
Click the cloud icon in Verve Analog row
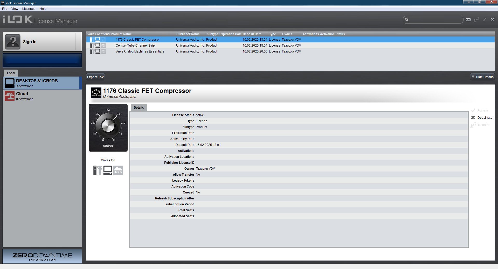click(103, 51)
